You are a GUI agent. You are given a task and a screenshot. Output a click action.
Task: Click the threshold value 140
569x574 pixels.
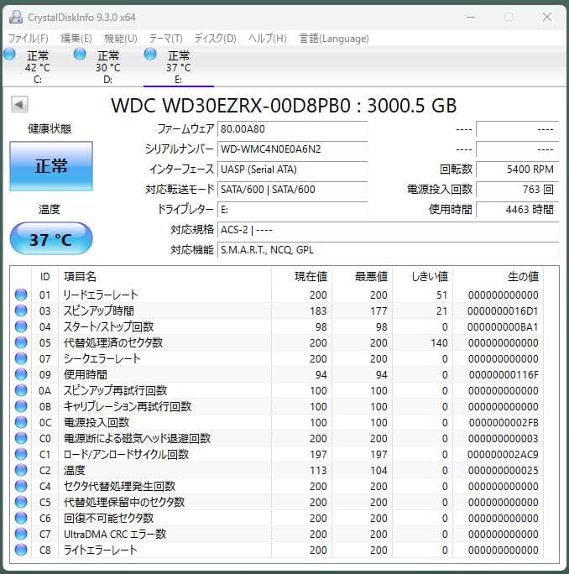439,343
